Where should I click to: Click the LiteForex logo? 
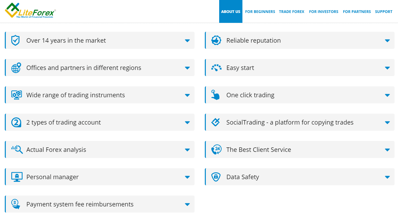coord(30,10)
